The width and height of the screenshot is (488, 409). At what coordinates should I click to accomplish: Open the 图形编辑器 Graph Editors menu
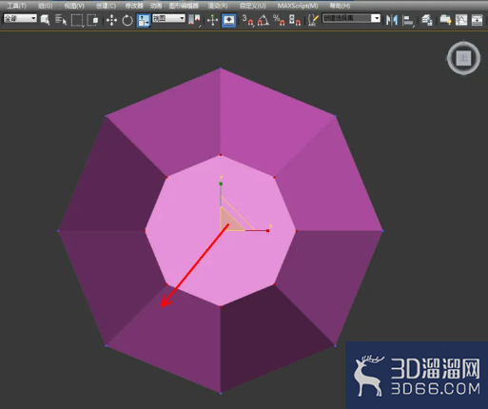point(184,6)
